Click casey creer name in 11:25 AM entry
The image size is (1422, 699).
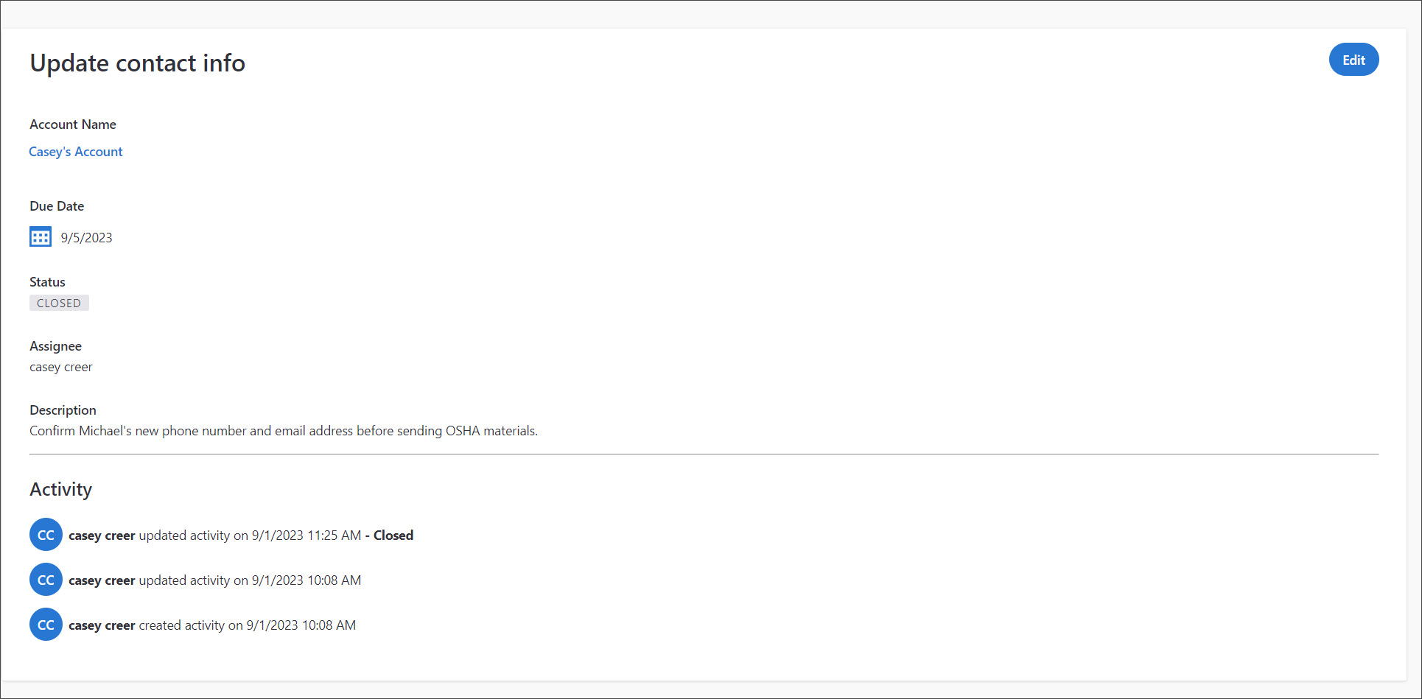click(x=102, y=535)
